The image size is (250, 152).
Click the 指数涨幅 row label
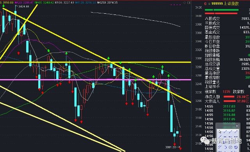[x=212, y=55]
